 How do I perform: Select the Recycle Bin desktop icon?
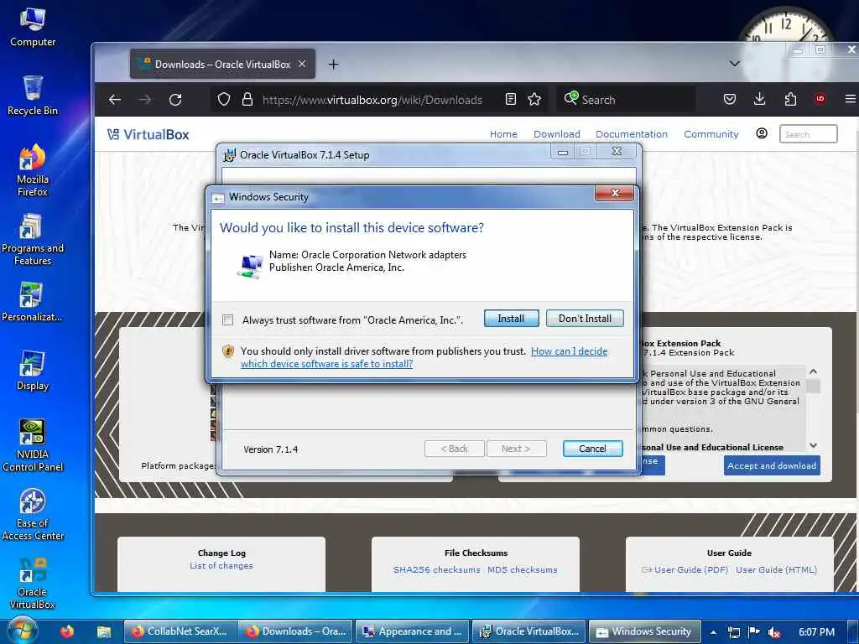coord(33,96)
